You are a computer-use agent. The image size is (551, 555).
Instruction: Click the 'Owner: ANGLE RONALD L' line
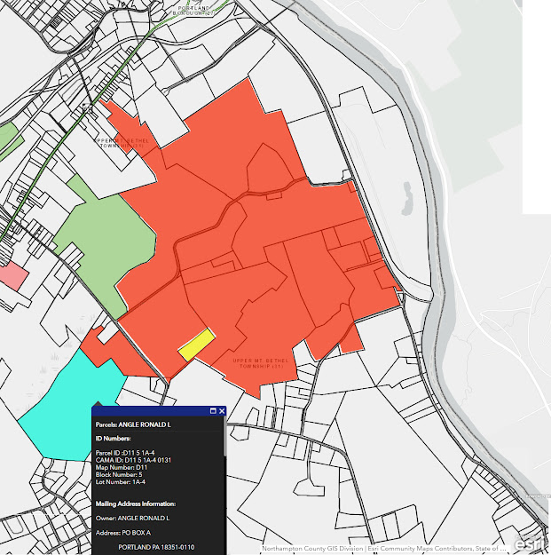point(132,518)
